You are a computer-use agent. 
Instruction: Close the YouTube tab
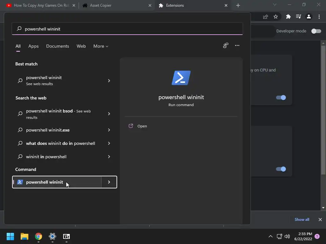[74, 5]
